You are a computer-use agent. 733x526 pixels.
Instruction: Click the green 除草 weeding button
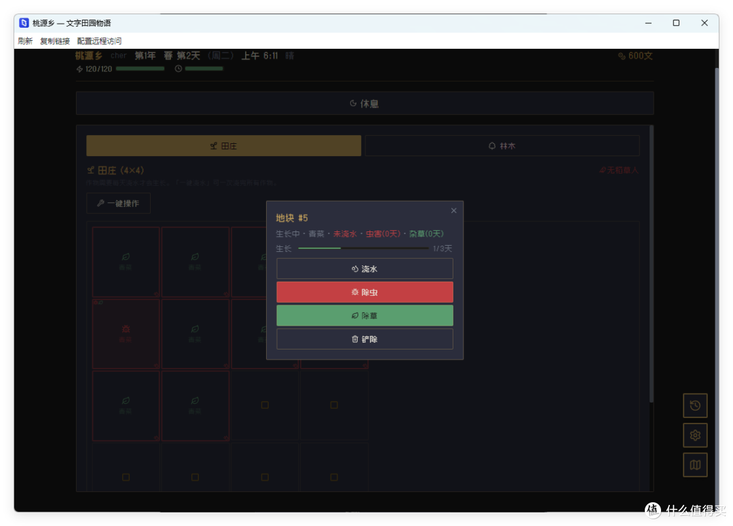[364, 316]
